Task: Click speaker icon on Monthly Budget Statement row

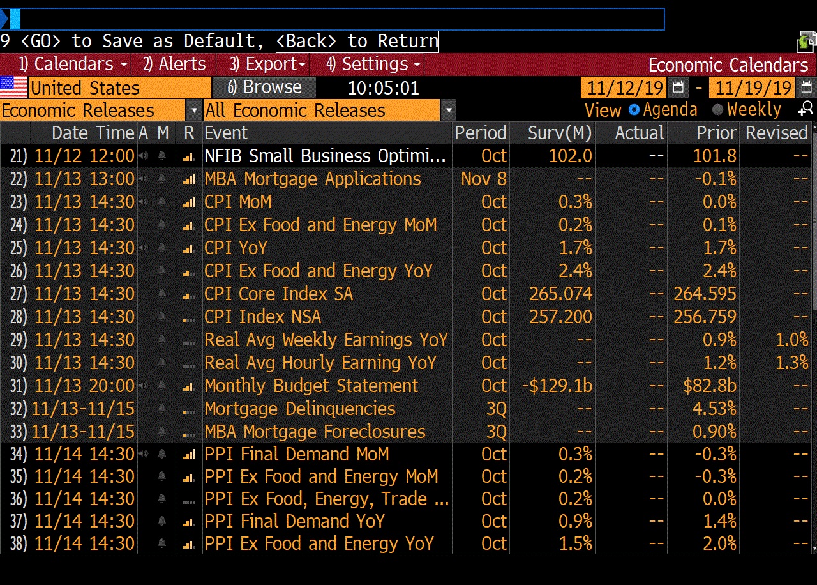Action: click(x=143, y=386)
